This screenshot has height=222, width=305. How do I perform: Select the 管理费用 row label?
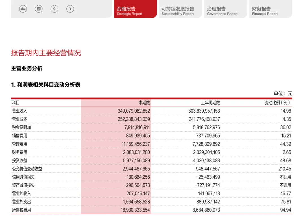[x=20, y=144]
